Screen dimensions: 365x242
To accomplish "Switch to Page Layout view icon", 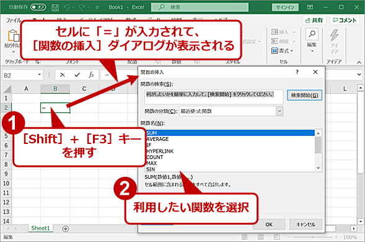I will click(260, 237).
